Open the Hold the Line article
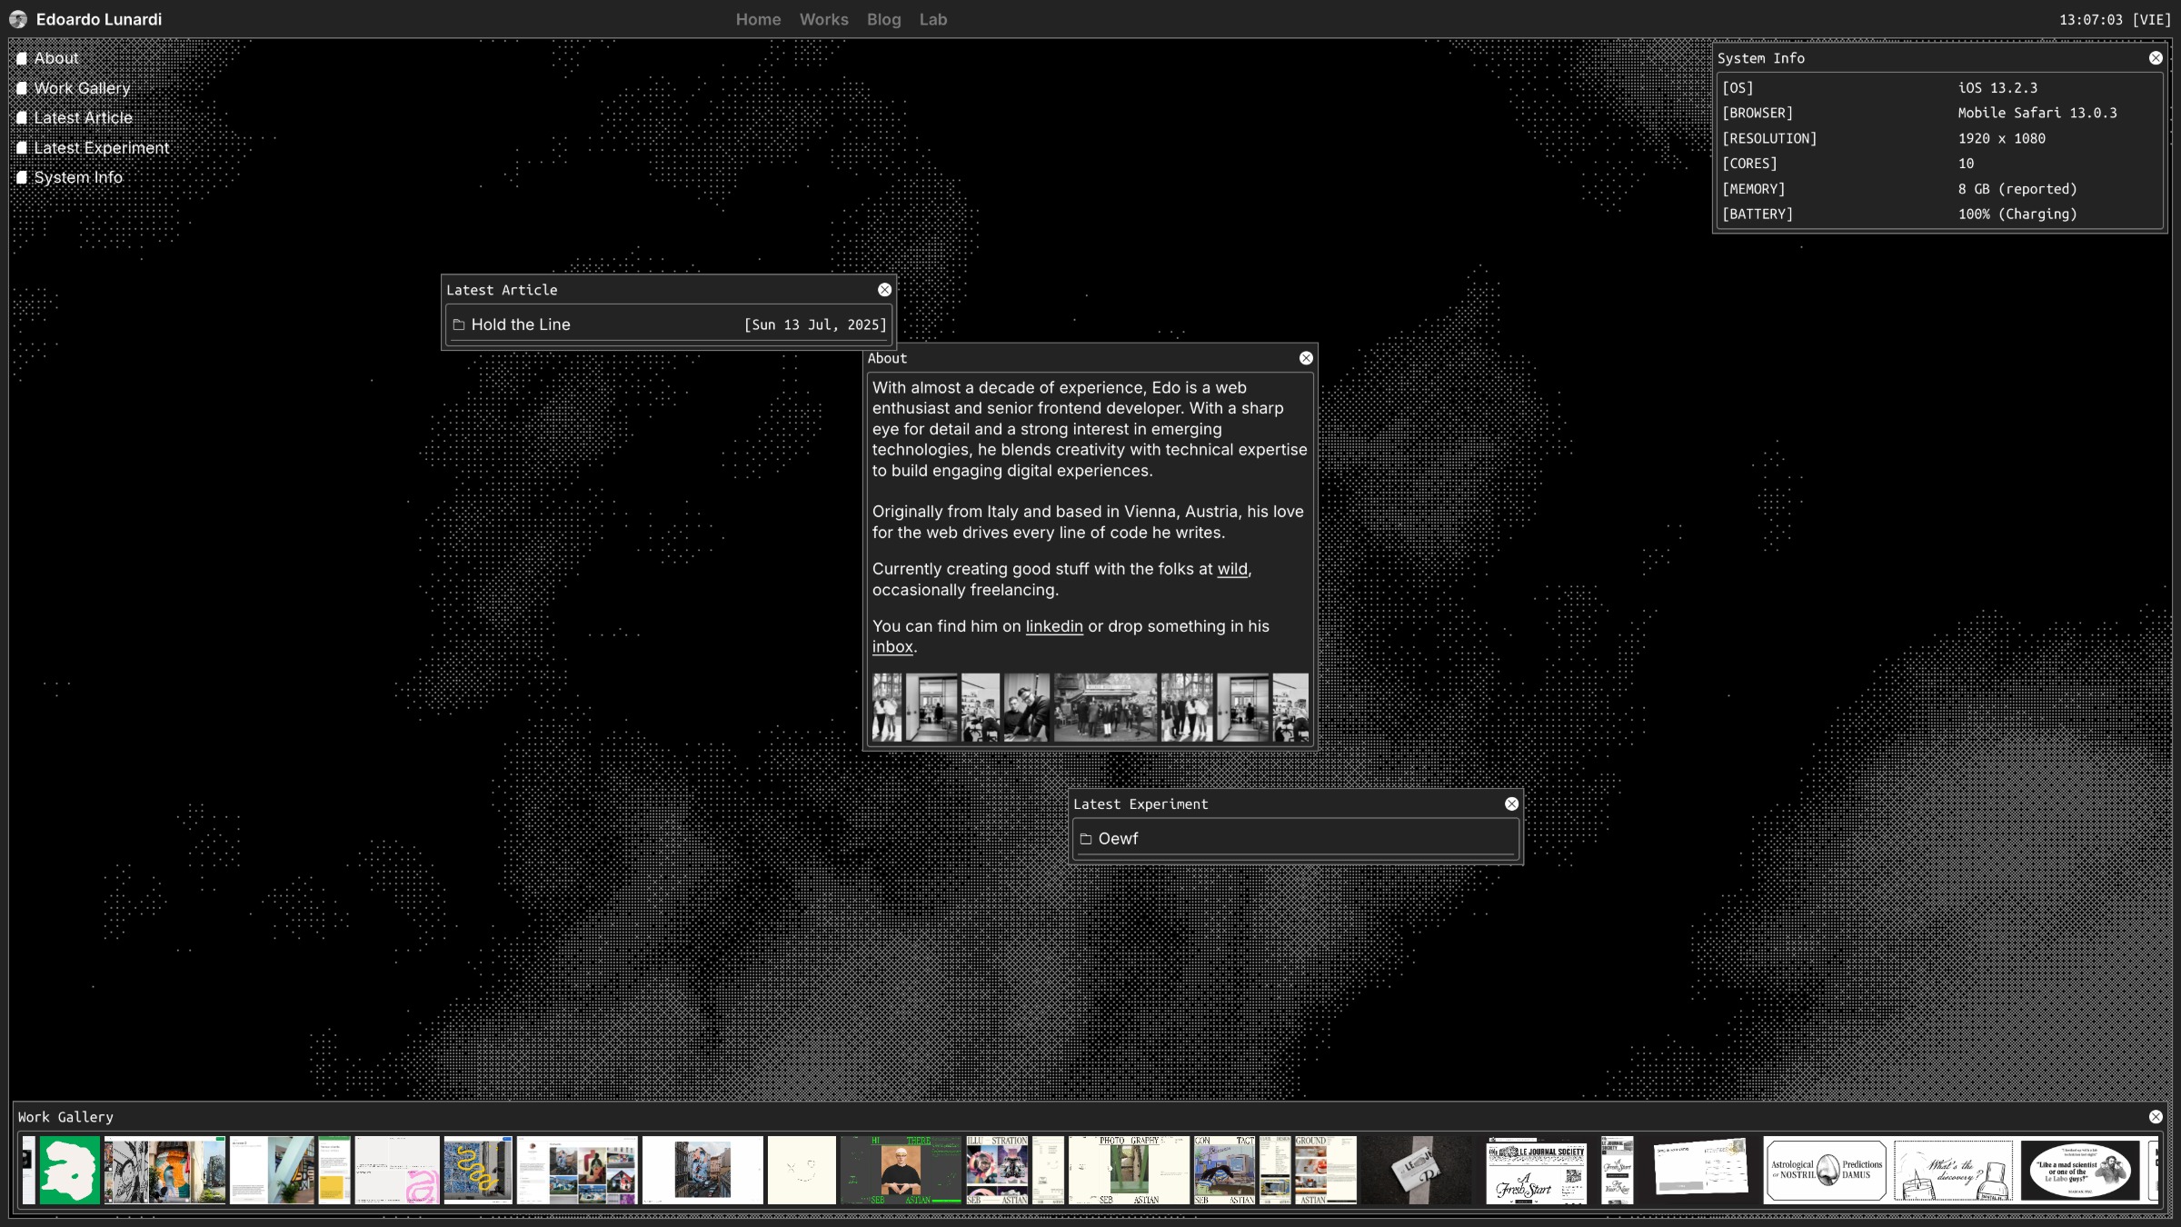The image size is (2181, 1227). 669,324
